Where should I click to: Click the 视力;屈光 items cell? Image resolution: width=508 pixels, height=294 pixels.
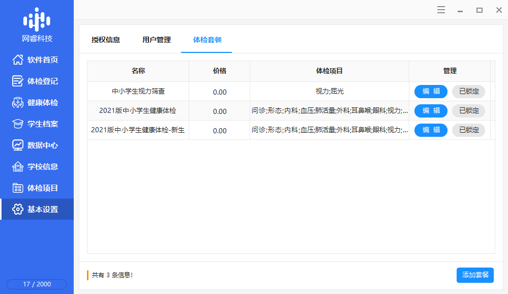[330, 92]
